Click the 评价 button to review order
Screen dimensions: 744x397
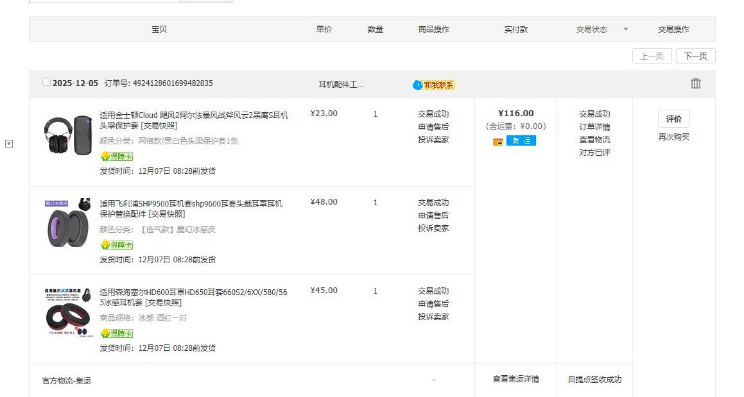click(x=673, y=119)
